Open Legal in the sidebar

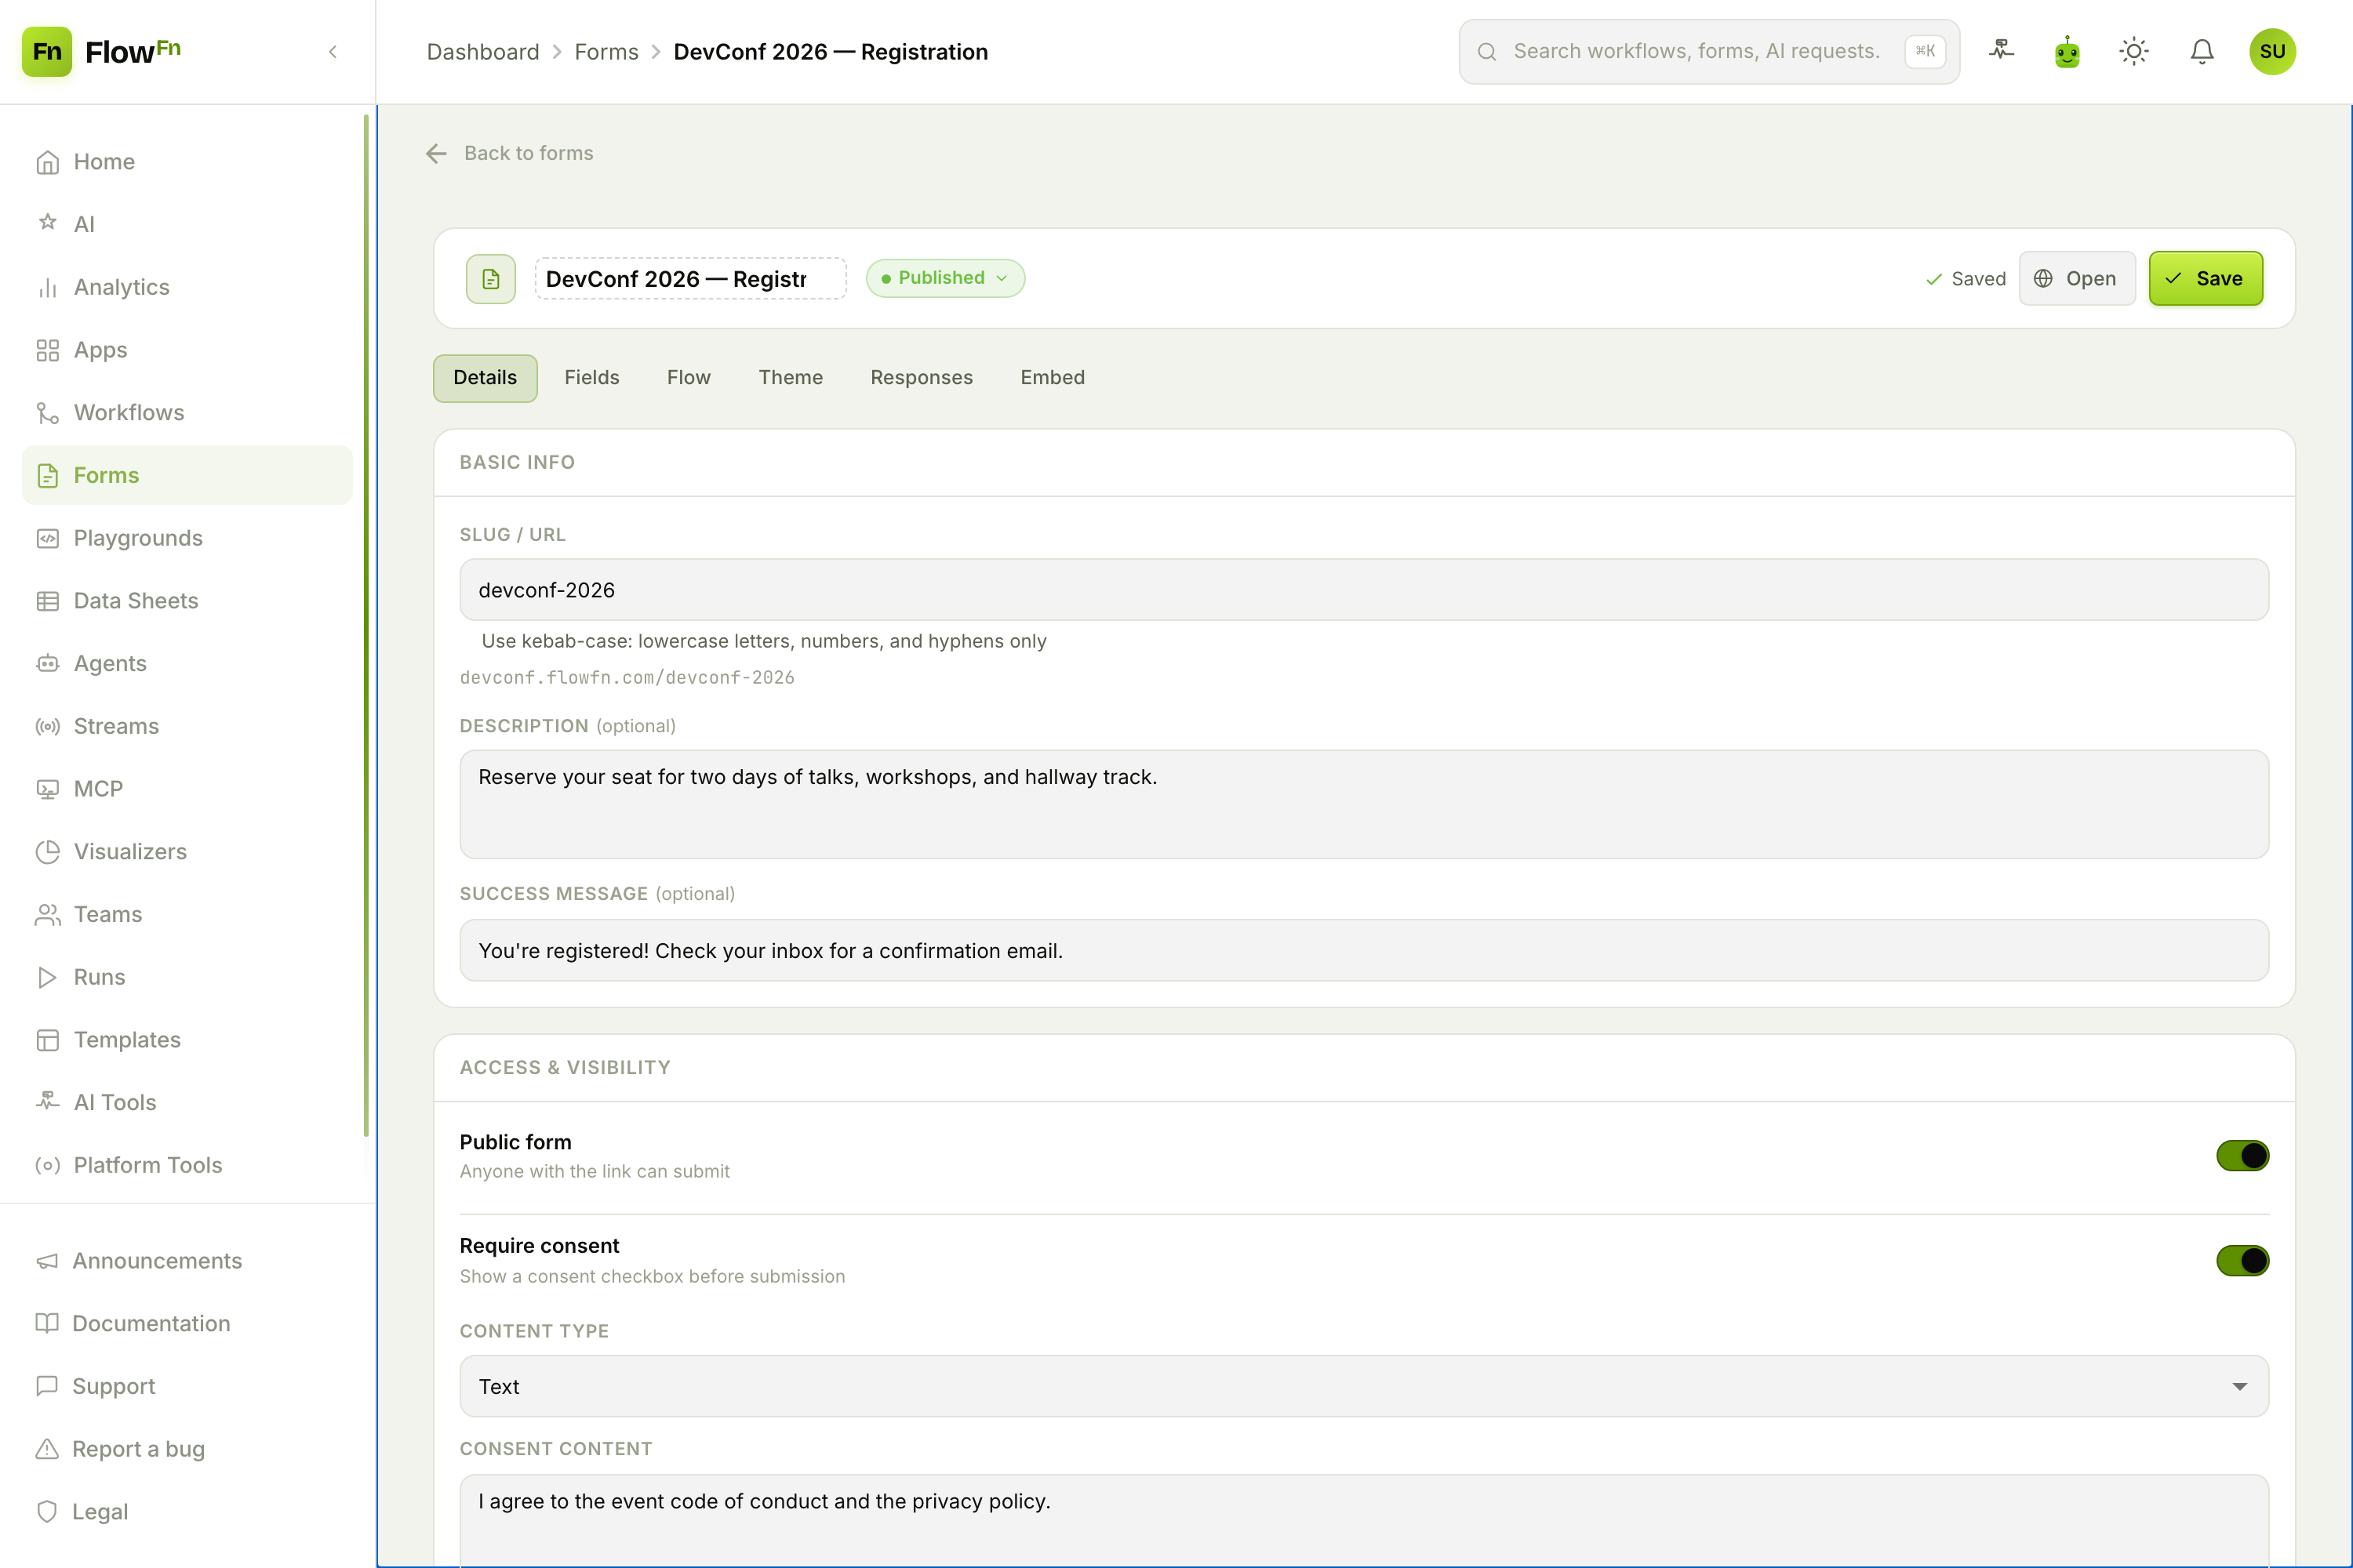point(187,1511)
